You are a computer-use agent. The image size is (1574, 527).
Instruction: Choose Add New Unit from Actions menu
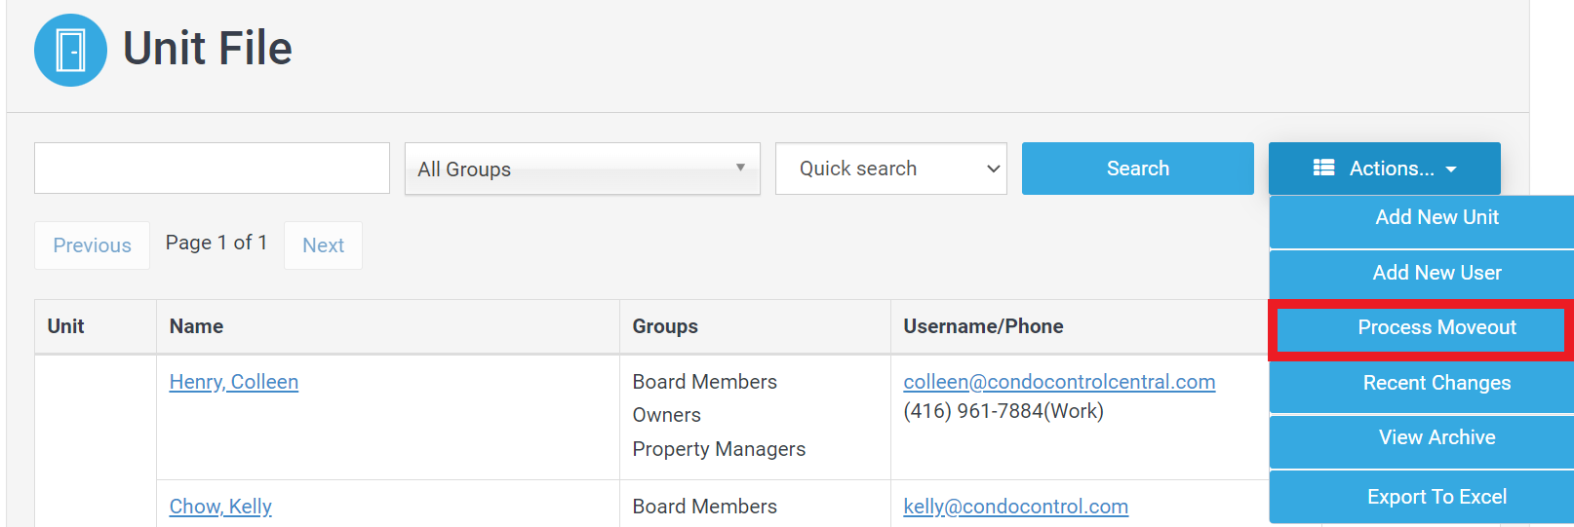point(1436,217)
